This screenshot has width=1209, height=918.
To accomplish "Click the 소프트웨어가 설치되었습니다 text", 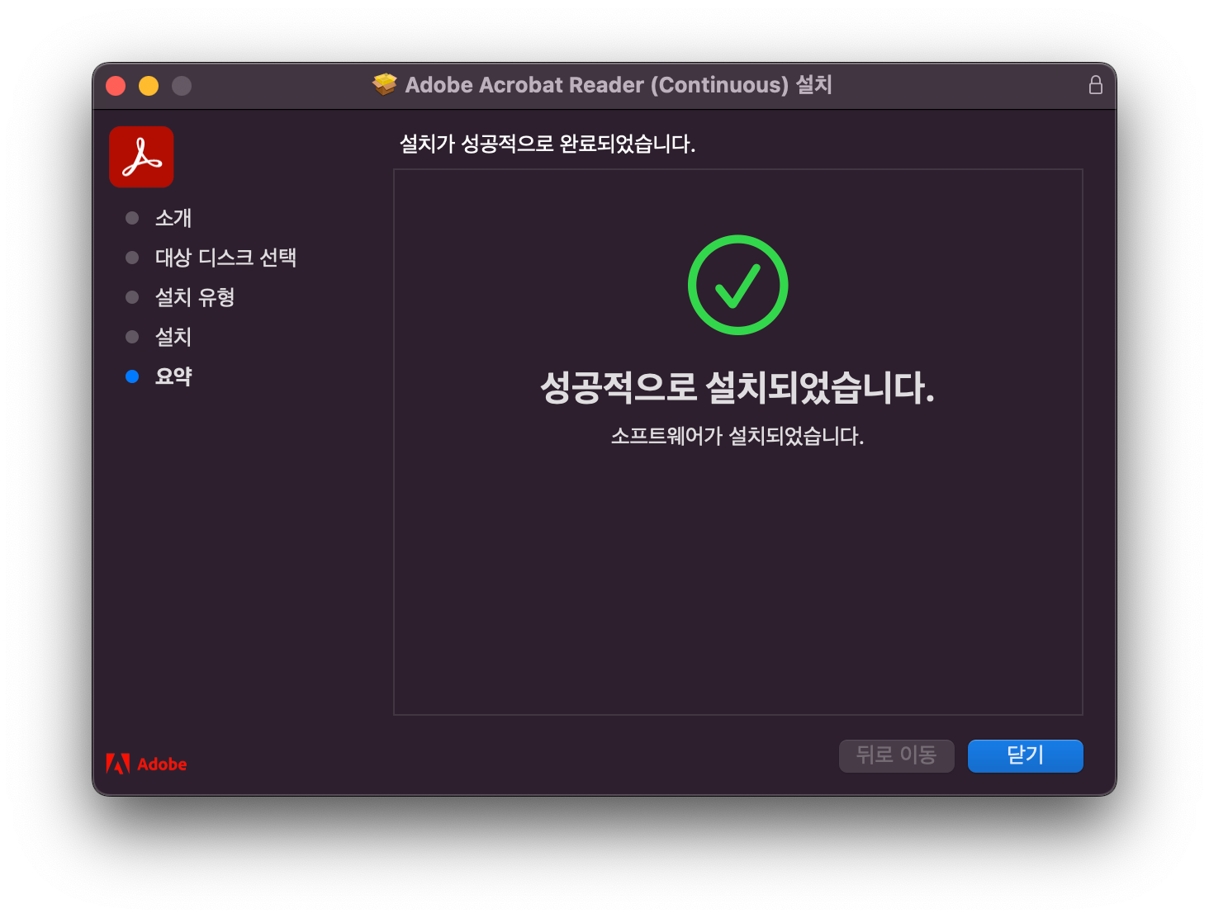I will click(737, 436).
